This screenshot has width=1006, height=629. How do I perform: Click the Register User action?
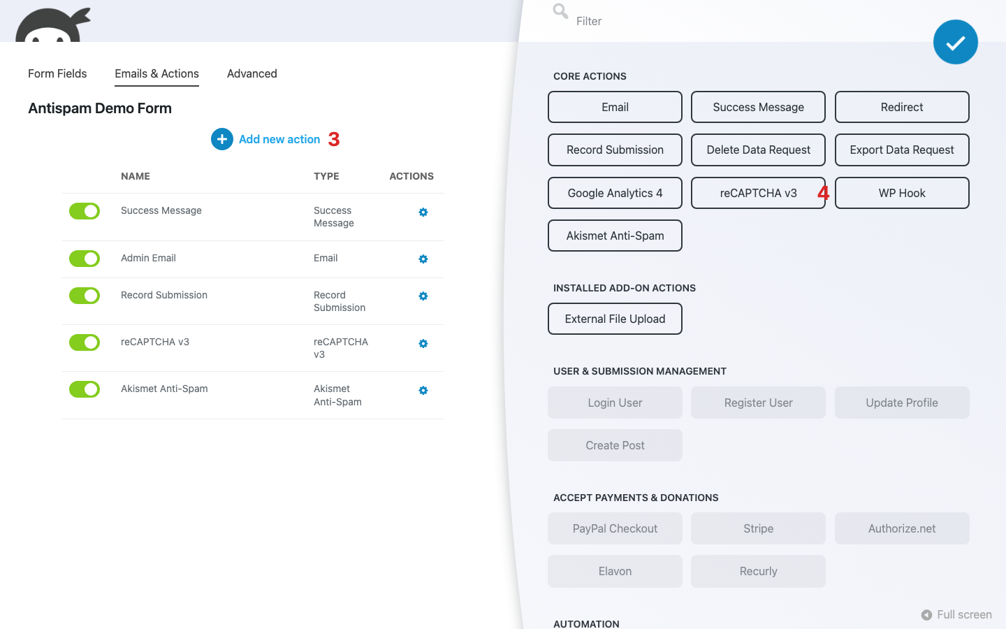coord(758,403)
